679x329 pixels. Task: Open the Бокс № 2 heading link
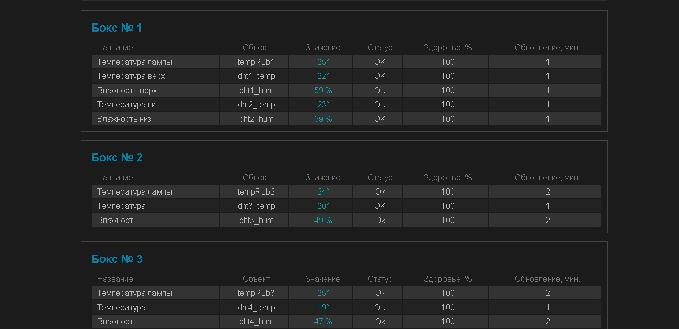(117, 158)
